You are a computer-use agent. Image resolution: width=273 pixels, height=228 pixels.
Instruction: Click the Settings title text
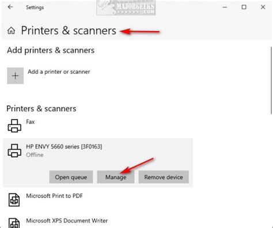pos(35,7)
